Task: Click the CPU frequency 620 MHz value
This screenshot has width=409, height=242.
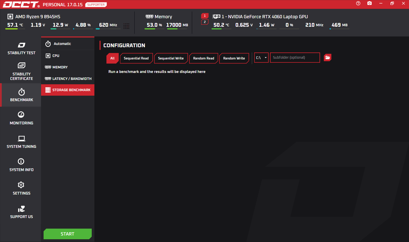Action: pos(108,25)
